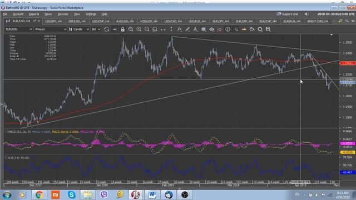Switch to the NZD/USD, H4 tab
356x200 pixels.
pos(149,21)
